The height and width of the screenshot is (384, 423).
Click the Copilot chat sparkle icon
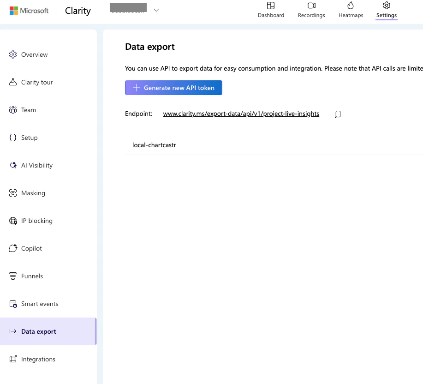(12, 248)
